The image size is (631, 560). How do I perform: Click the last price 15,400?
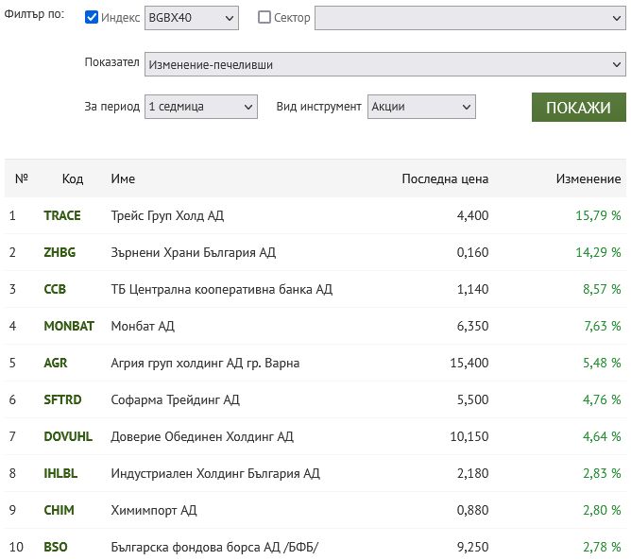[469, 363]
